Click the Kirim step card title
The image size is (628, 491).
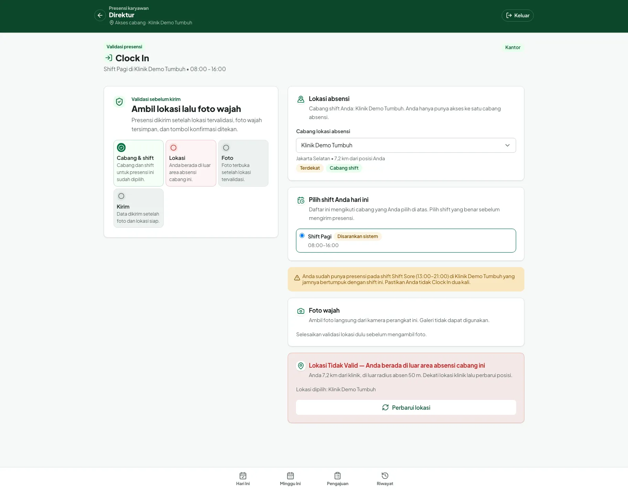(123, 207)
